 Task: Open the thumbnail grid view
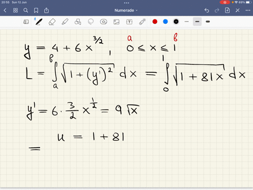pyautogui.click(x=15, y=11)
